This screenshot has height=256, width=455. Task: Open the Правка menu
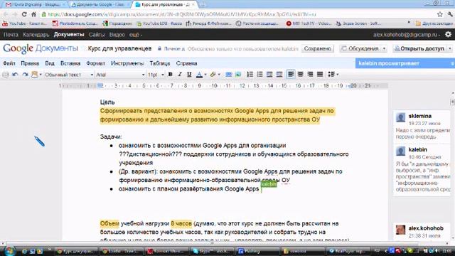(30, 63)
